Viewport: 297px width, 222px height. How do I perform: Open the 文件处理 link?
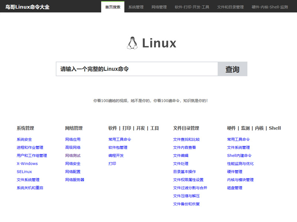tap(181, 164)
